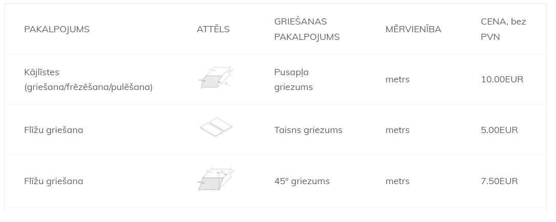The image size is (556, 222).
Task: Click the GRIEŠANAS PAKALPOJUMS column header
Action: pyautogui.click(x=307, y=29)
